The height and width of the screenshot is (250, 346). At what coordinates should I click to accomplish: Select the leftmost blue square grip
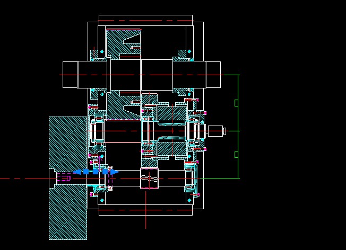click(x=86, y=172)
